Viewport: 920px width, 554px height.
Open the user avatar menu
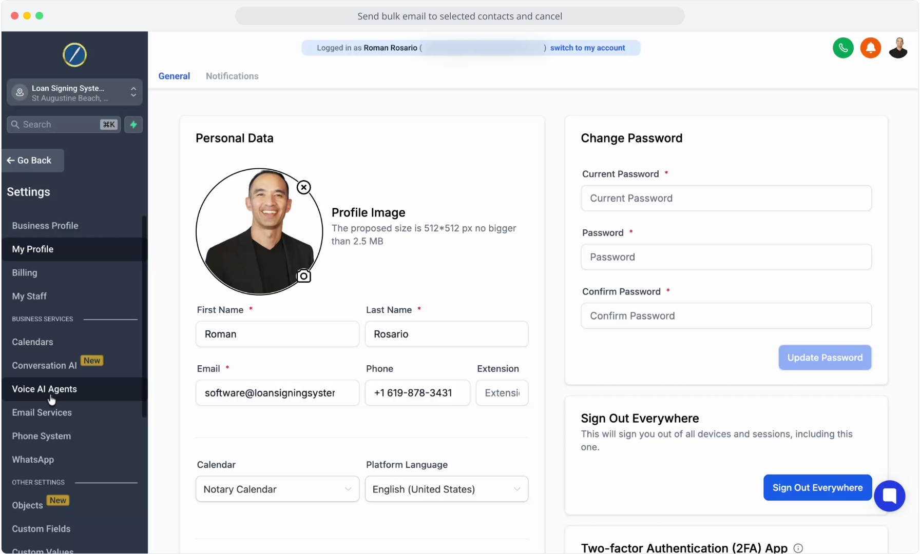coord(898,48)
